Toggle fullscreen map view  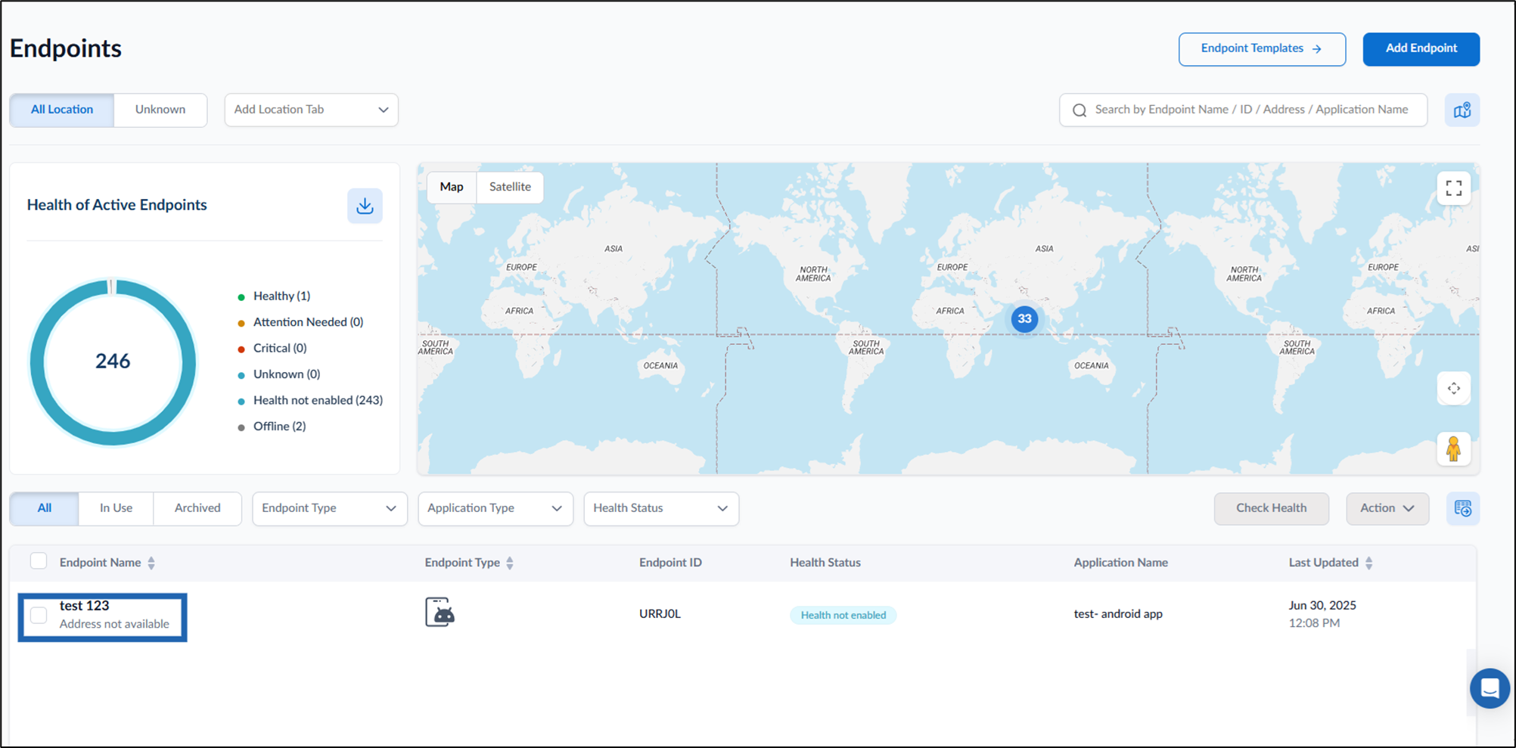click(1453, 188)
